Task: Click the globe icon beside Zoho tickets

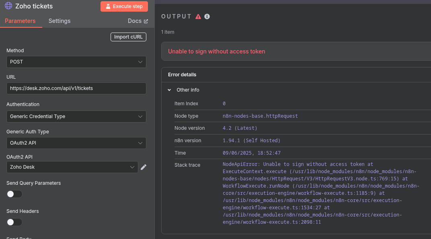Action: (x=8, y=6)
